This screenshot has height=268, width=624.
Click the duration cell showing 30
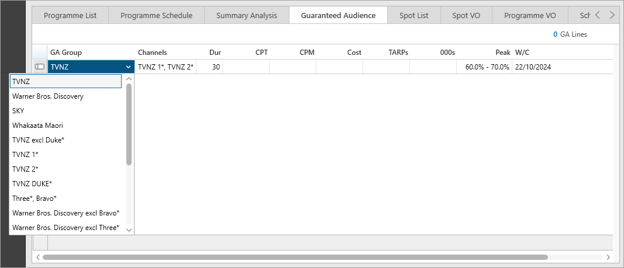coord(209,67)
